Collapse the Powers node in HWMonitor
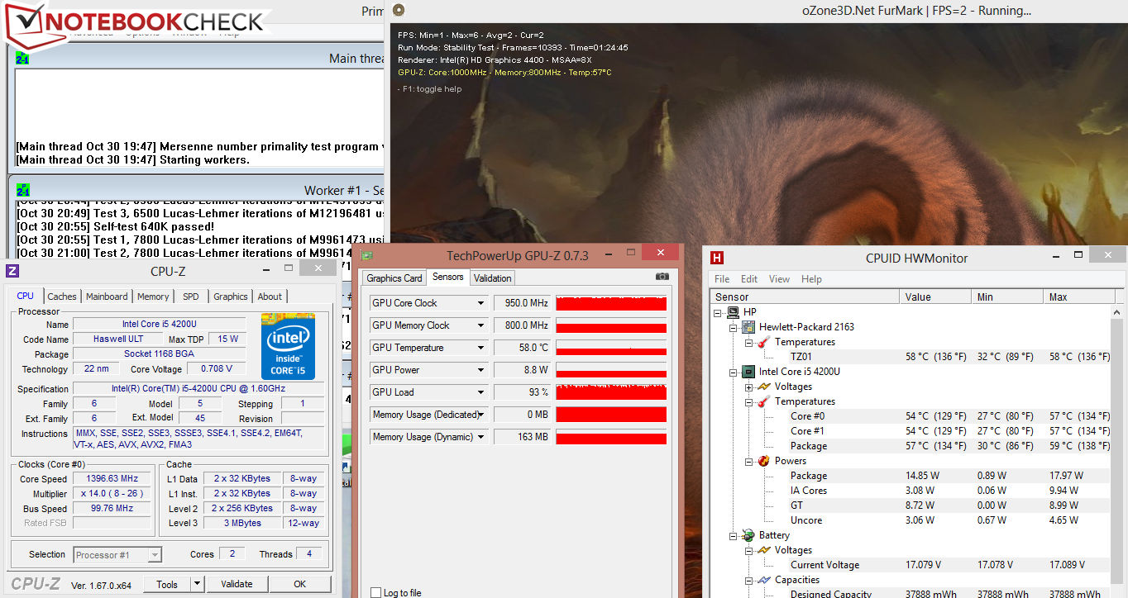 coord(749,461)
